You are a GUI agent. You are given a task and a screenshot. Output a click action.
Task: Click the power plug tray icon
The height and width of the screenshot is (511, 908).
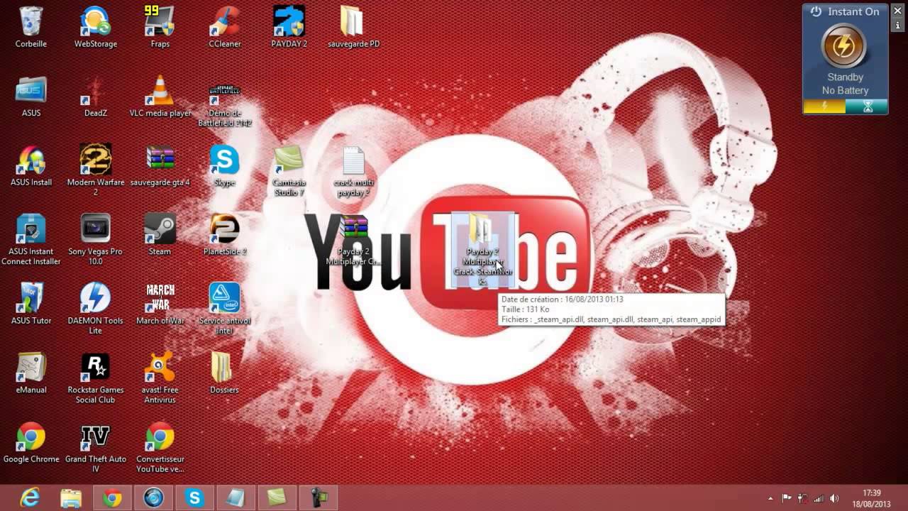pyautogui.click(x=802, y=498)
